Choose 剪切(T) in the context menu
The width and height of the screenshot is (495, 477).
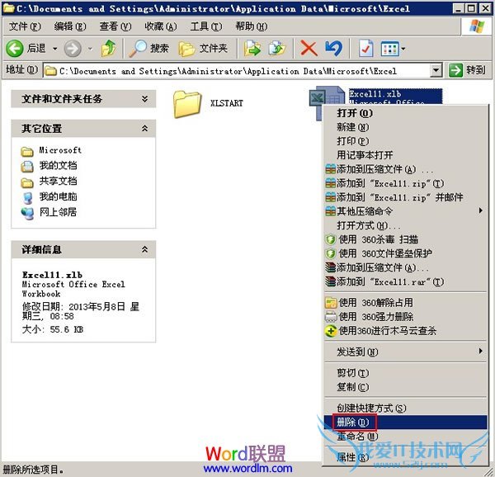pos(405,373)
